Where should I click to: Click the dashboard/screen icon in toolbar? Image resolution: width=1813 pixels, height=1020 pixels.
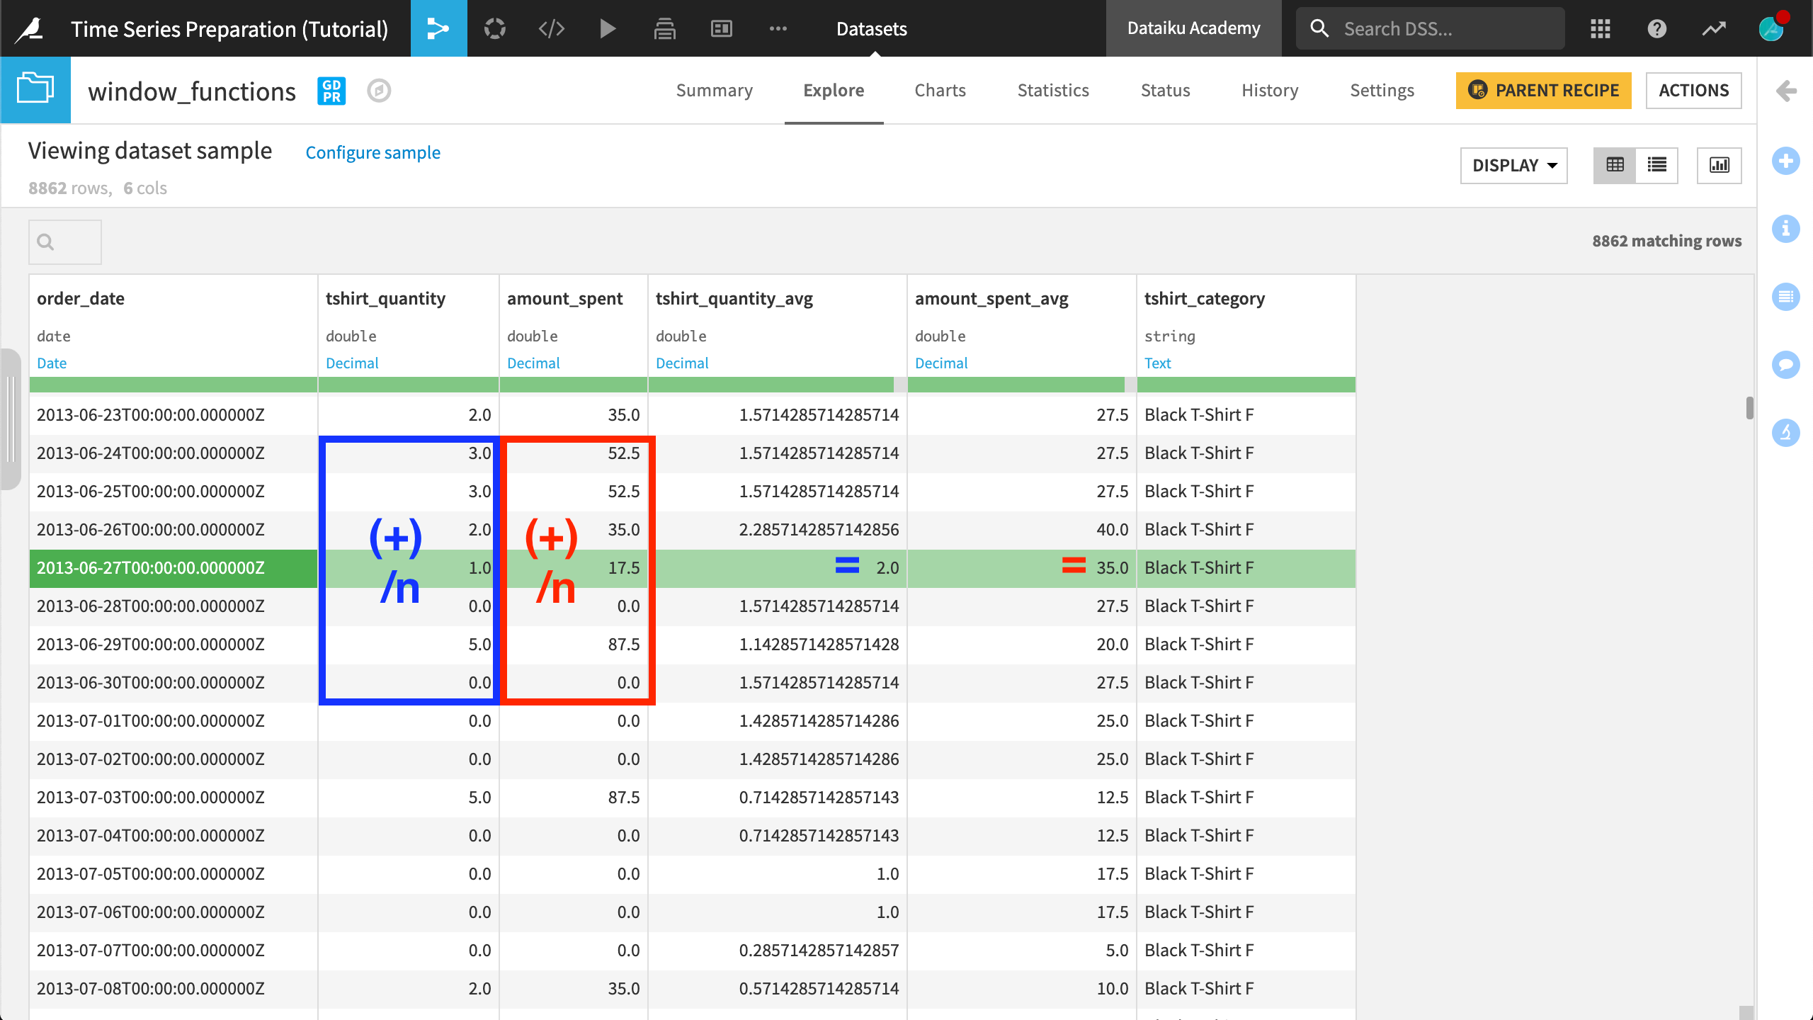721,28
